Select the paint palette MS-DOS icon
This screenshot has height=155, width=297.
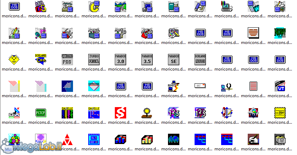tap(41, 33)
